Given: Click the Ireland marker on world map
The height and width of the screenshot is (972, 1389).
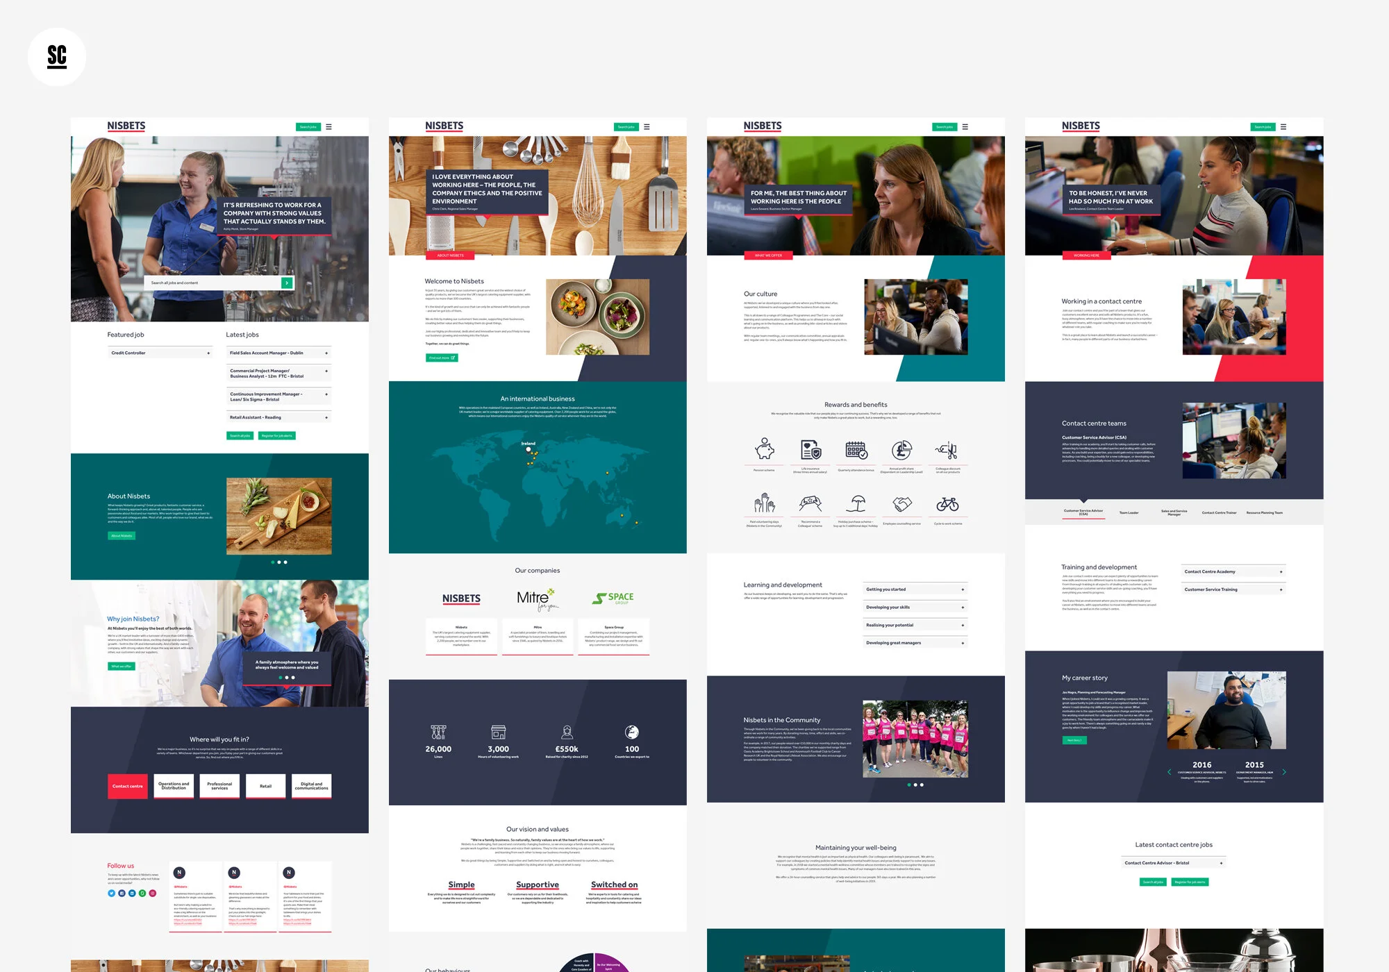Looking at the screenshot, I should (529, 449).
